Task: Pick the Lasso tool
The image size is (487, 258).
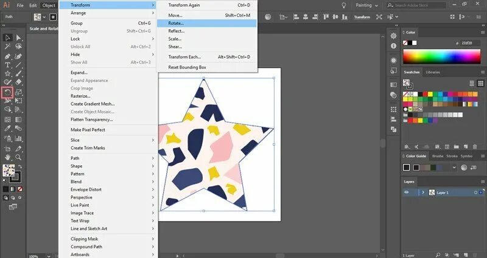Action: [18, 47]
